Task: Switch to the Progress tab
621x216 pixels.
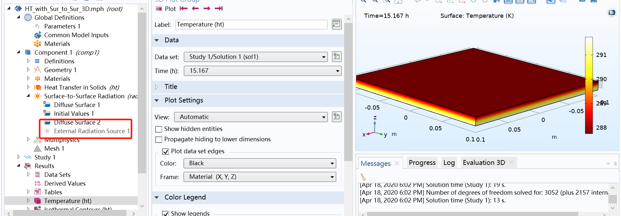Action: 422,163
